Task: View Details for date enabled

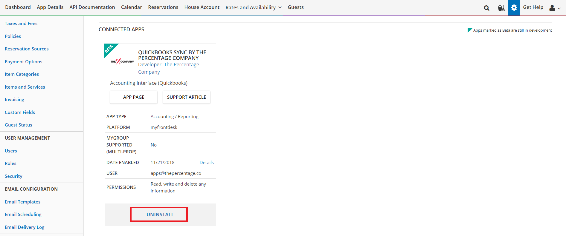Action: click(x=207, y=163)
